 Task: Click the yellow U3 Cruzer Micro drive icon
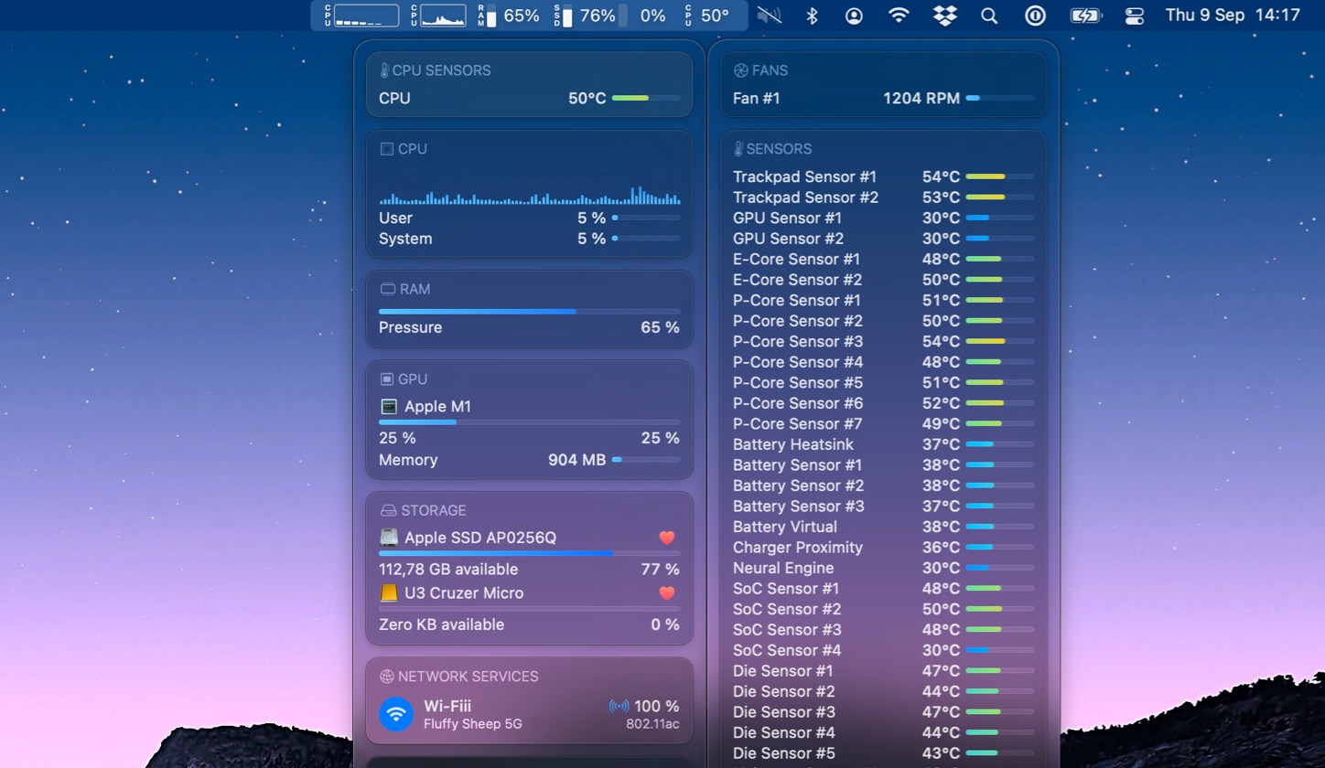[x=389, y=592]
